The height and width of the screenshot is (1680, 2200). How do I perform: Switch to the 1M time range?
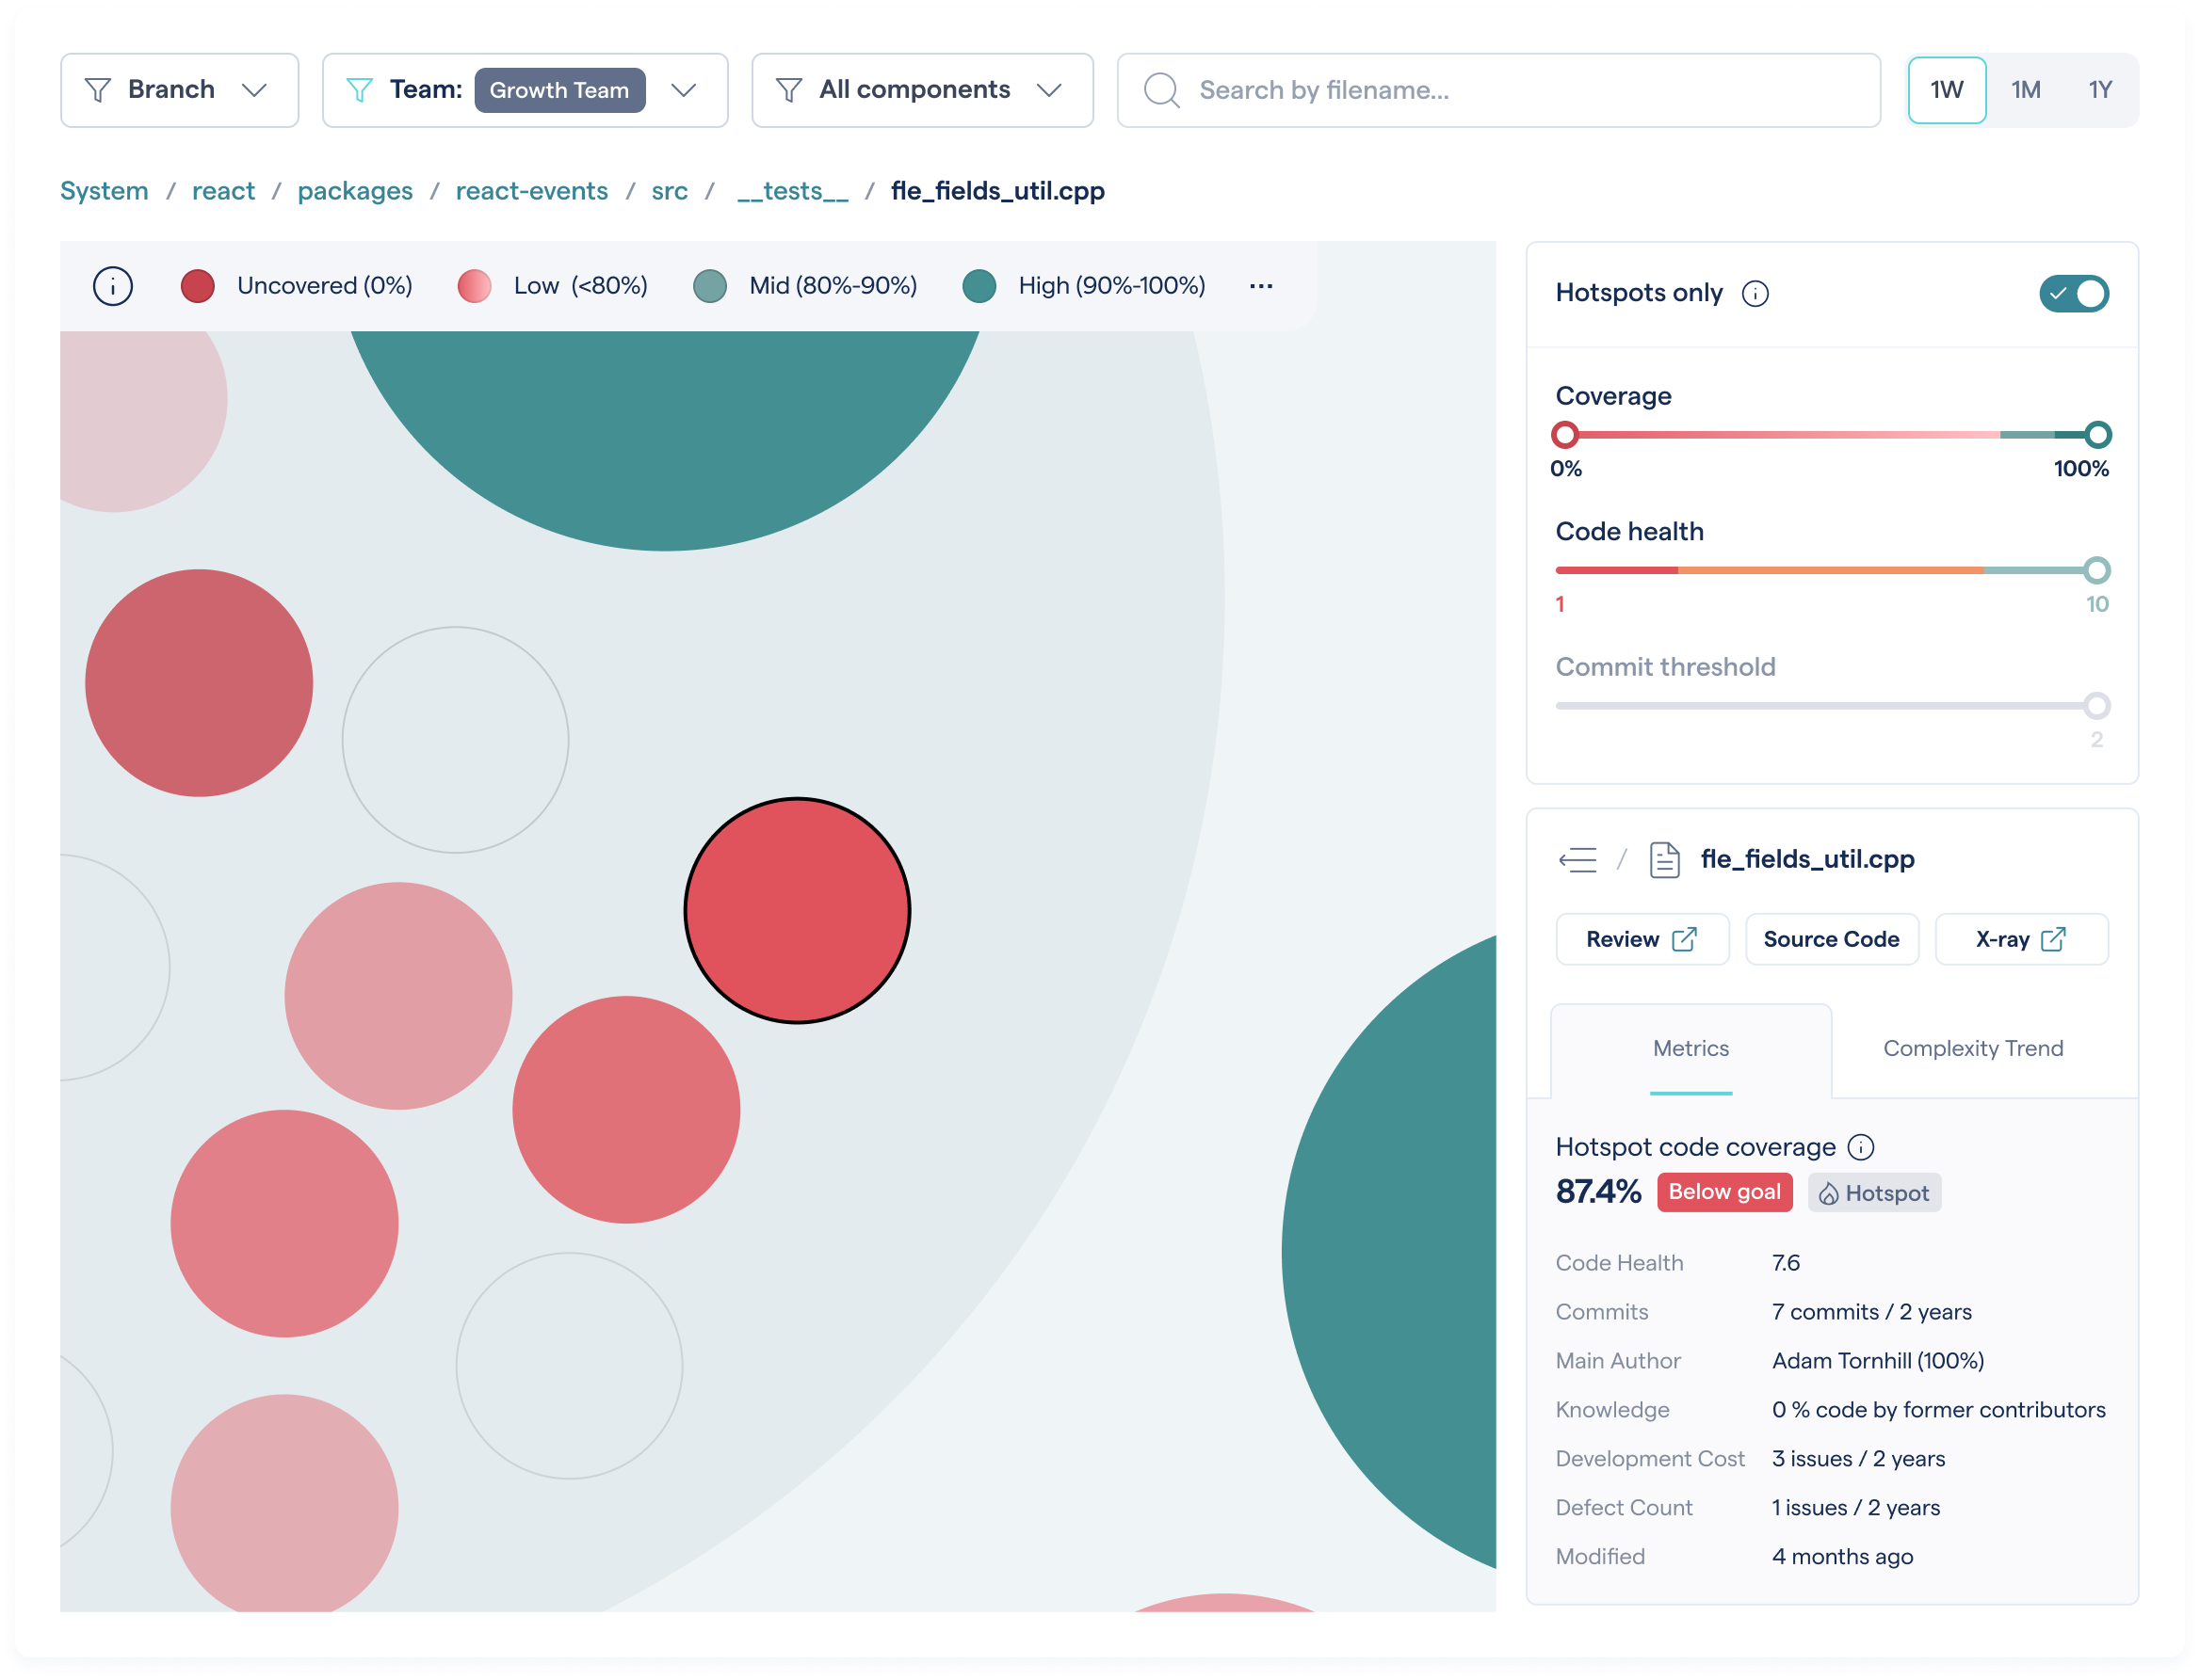point(2025,90)
